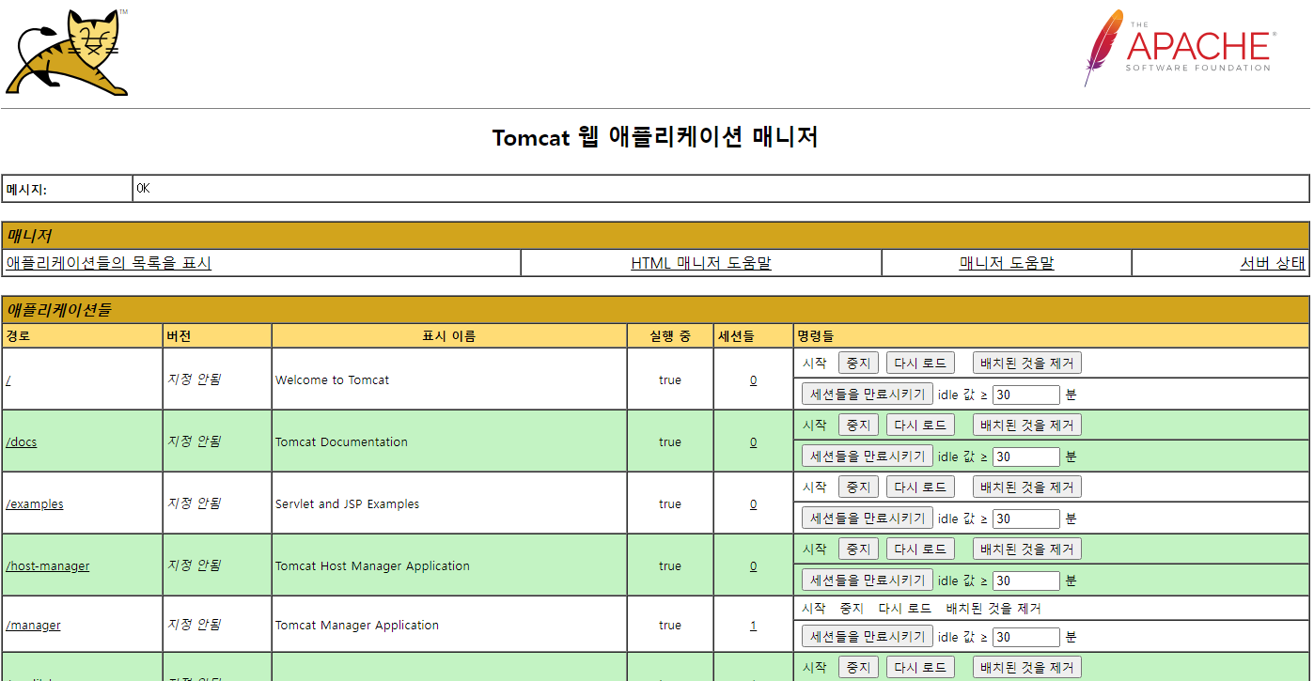Focus the idle minutes field for Welcome to Tomcat
Viewport: 1314px width, 681px height.
[x=1026, y=395]
